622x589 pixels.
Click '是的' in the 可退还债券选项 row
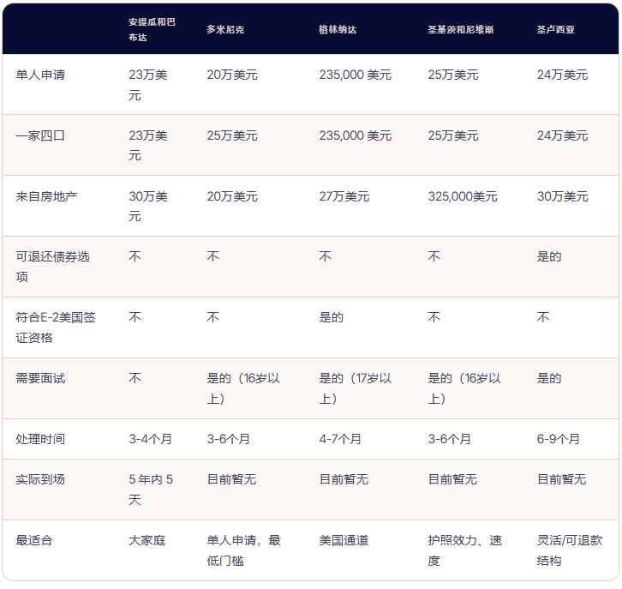(549, 256)
